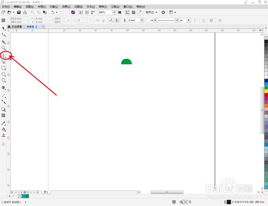
Task: Open the line style dropdown
Action: (x=177, y=20)
